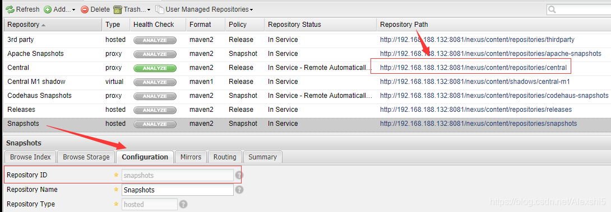Click the Repository Type field
Image resolution: width=611 pixels, height=212 pixels.
tap(149, 204)
